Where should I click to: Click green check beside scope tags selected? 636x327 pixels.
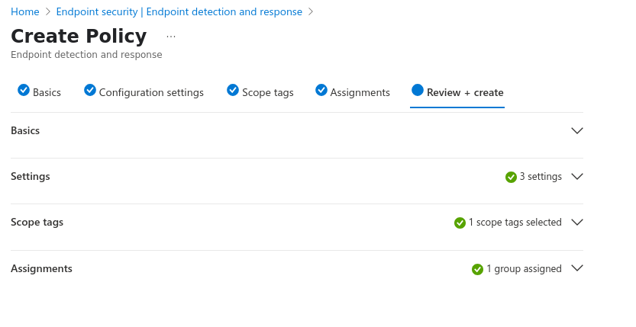click(460, 223)
